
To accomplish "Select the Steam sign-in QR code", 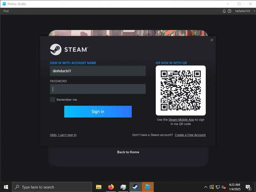I will [180, 90].
